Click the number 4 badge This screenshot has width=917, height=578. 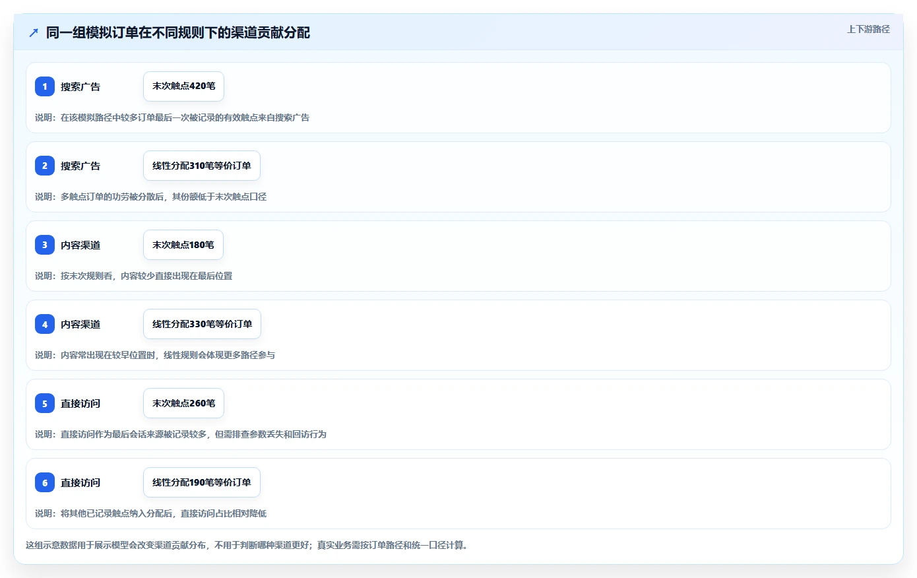pyautogui.click(x=45, y=324)
